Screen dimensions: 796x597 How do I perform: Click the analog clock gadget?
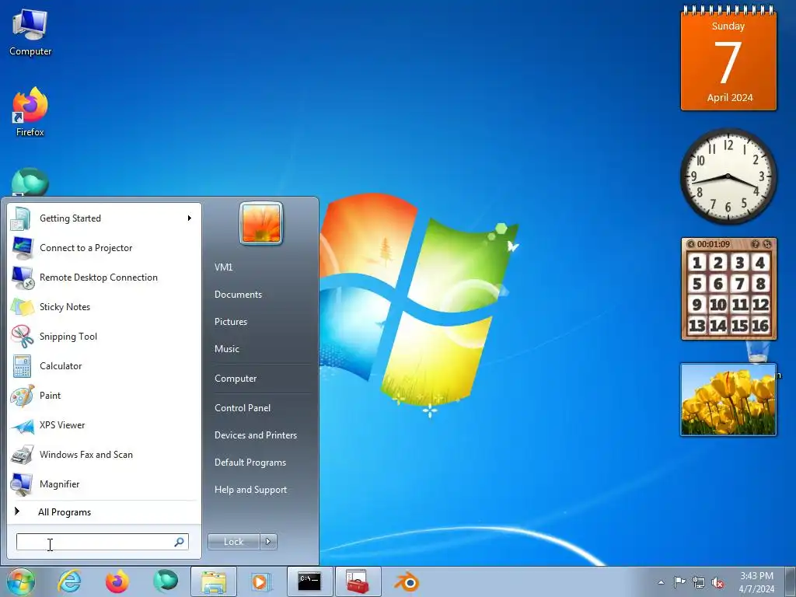pyautogui.click(x=728, y=176)
